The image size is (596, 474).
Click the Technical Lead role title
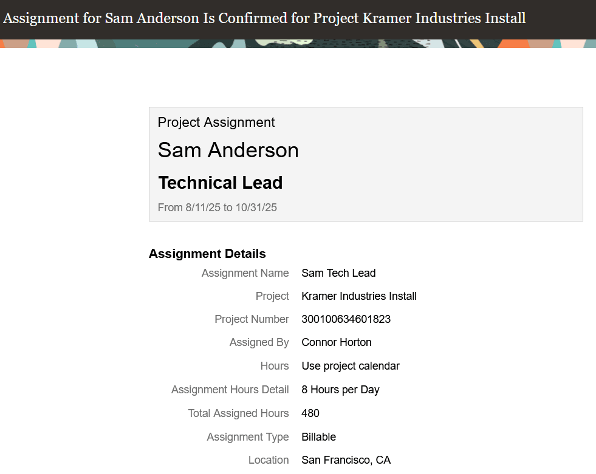pos(221,183)
